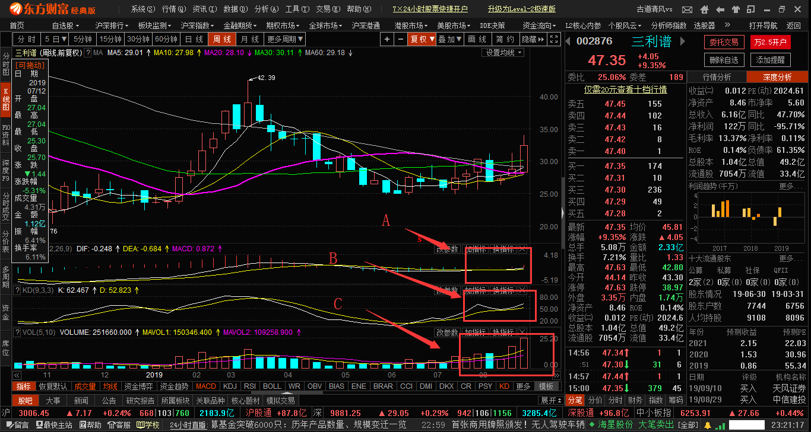811x432 pixels.
Task: Open the 复权 dropdown
Action: pyautogui.click(x=422, y=39)
